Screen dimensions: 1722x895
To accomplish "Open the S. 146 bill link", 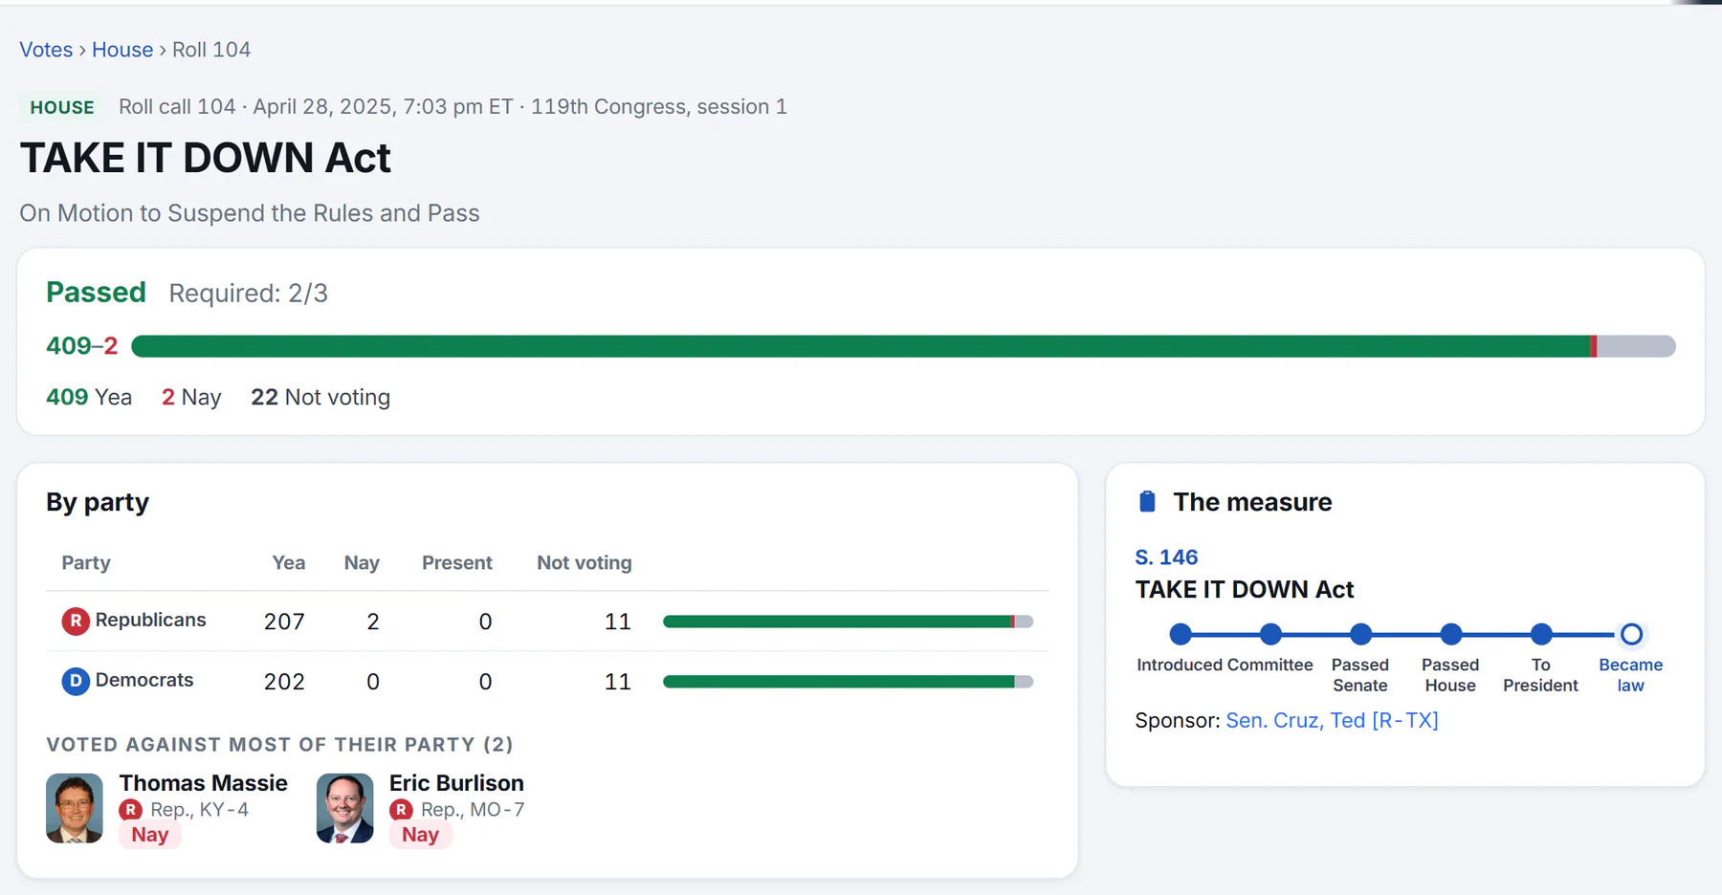I will (x=1166, y=557).
